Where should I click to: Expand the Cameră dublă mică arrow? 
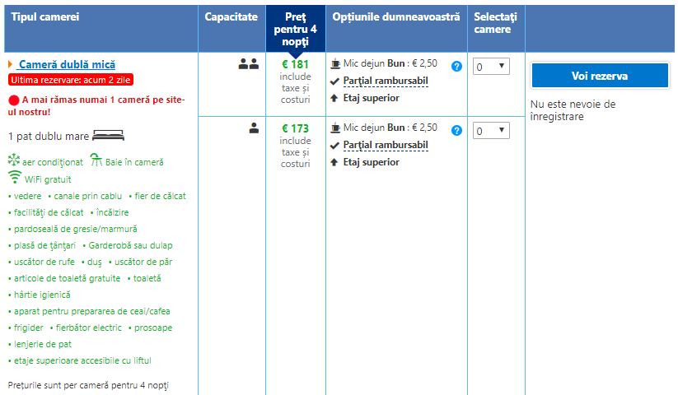(x=9, y=64)
